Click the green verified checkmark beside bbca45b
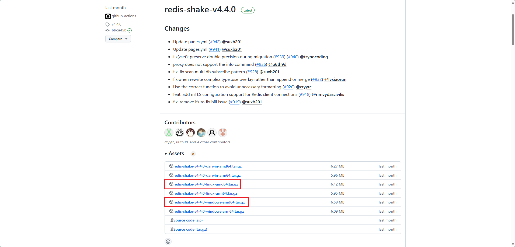The image size is (515, 247). coord(130,30)
